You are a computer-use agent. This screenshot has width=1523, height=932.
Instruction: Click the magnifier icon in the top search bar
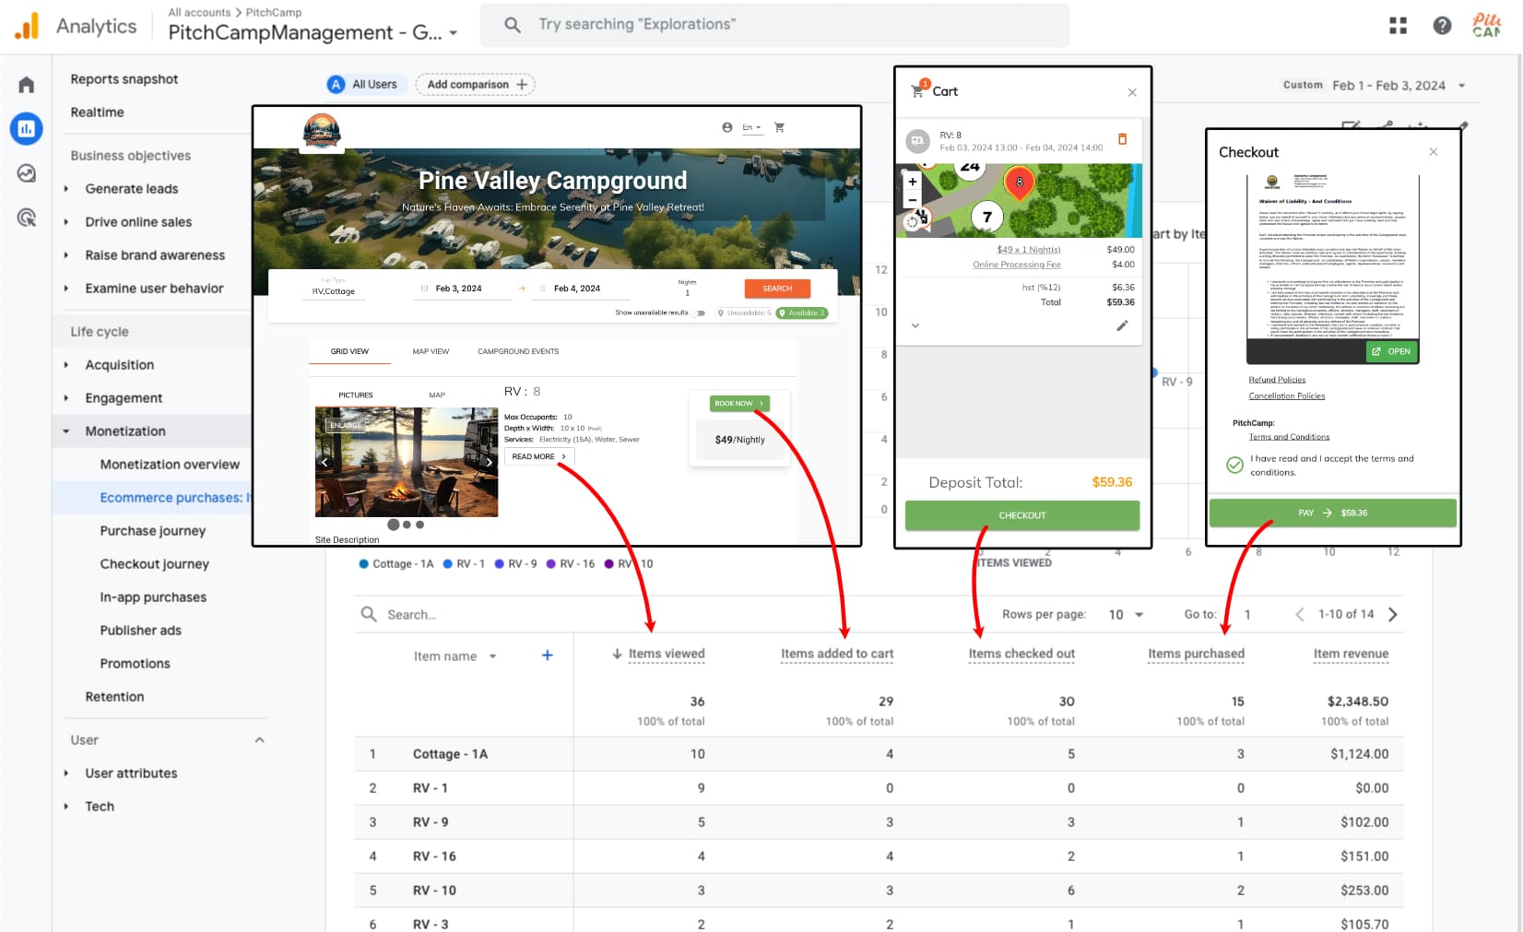click(513, 25)
